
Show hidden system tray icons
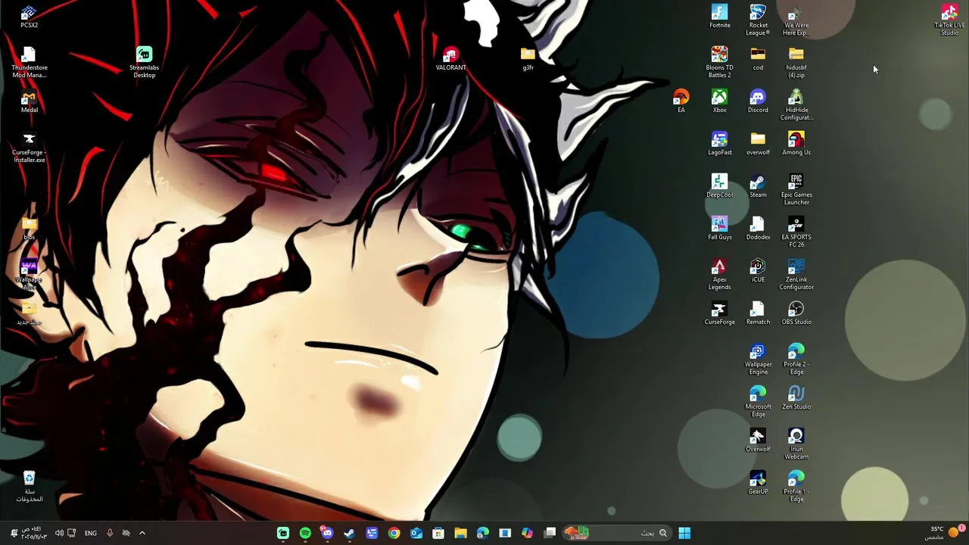142,533
